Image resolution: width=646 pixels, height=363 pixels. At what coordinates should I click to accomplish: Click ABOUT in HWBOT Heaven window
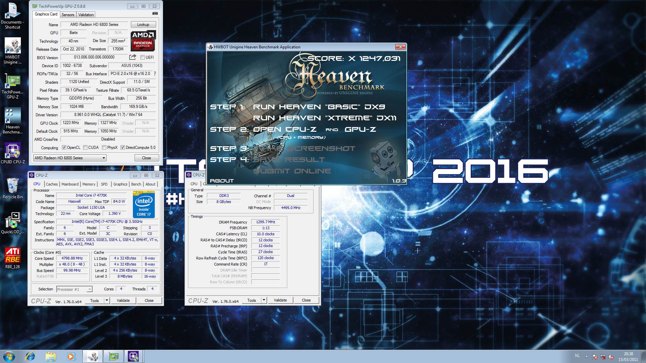coord(222,181)
